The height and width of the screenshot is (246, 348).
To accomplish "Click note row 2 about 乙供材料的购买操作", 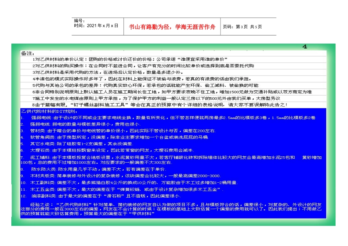I will point(143,66).
